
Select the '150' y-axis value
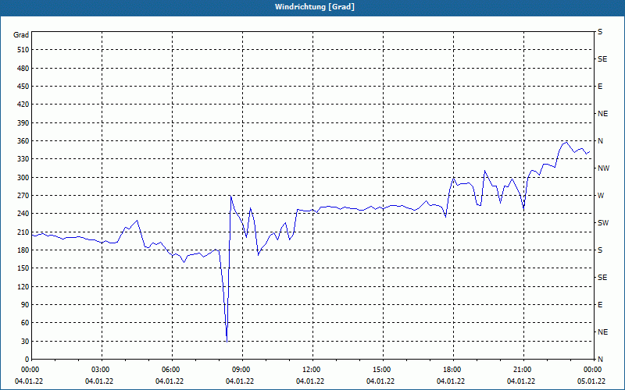click(23, 268)
